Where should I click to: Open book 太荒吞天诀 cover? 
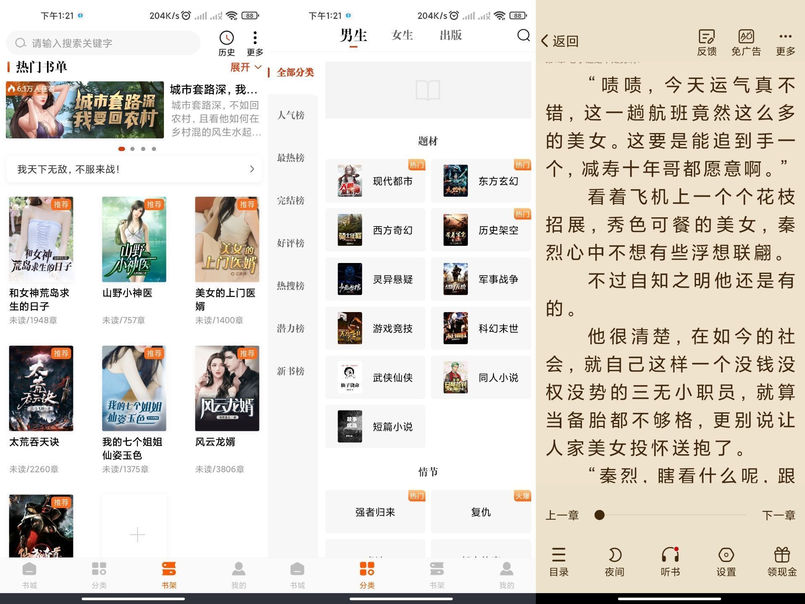tap(41, 388)
